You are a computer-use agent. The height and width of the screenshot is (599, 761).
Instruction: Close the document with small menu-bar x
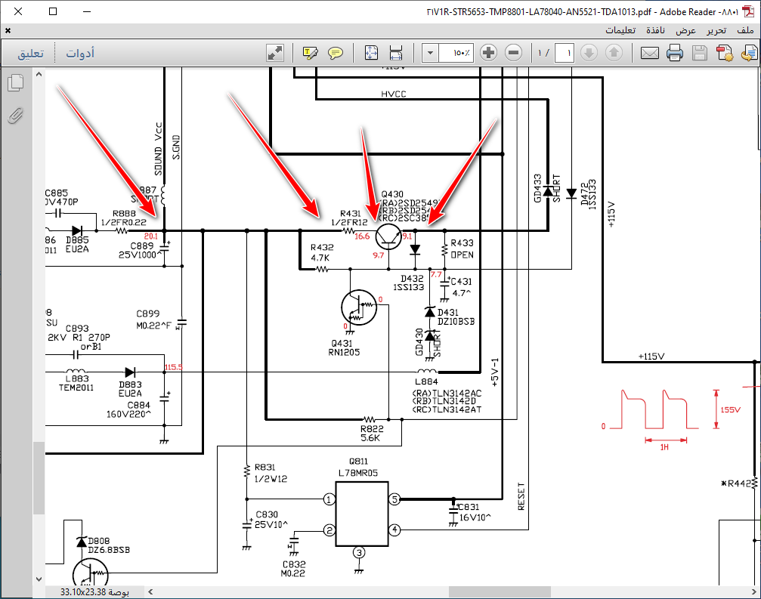click(8, 30)
